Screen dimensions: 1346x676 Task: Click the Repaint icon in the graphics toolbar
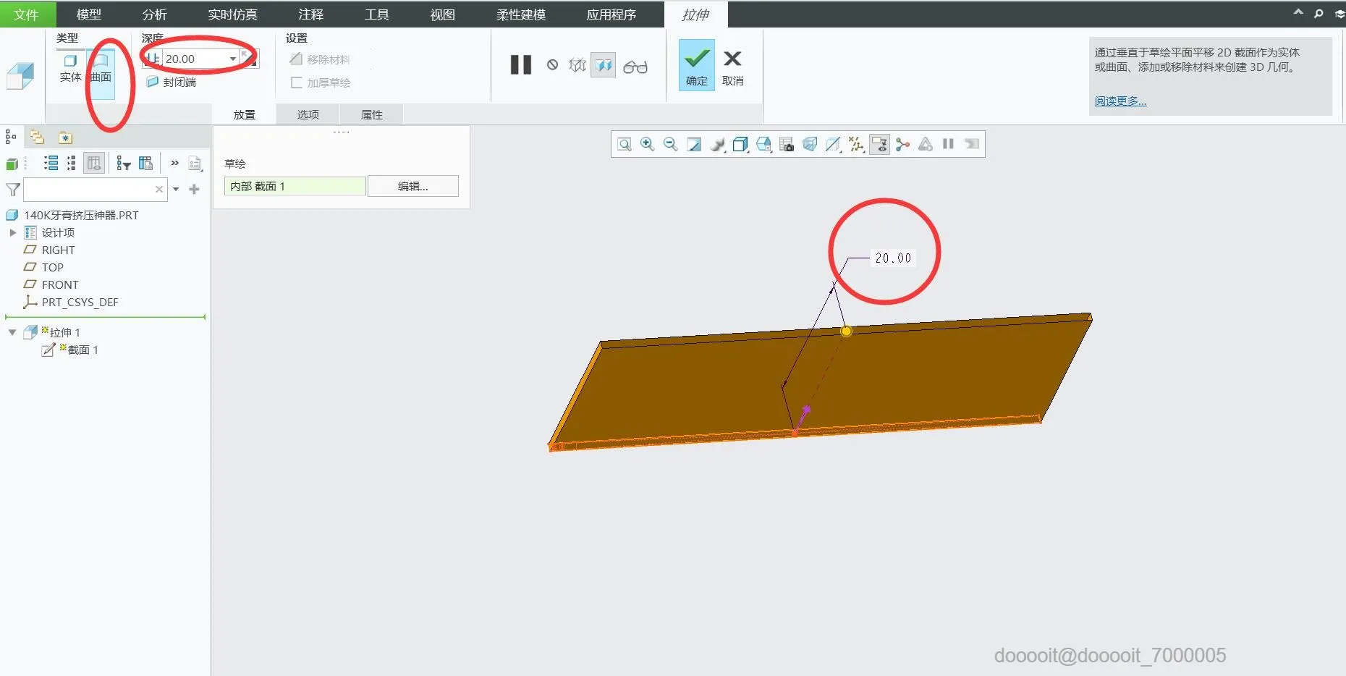pyautogui.click(x=694, y=144)
